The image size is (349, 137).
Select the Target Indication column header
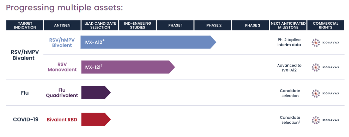point(25,26)
